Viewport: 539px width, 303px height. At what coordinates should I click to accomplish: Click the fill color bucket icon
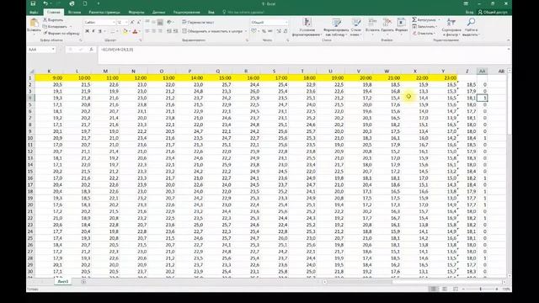125,31
